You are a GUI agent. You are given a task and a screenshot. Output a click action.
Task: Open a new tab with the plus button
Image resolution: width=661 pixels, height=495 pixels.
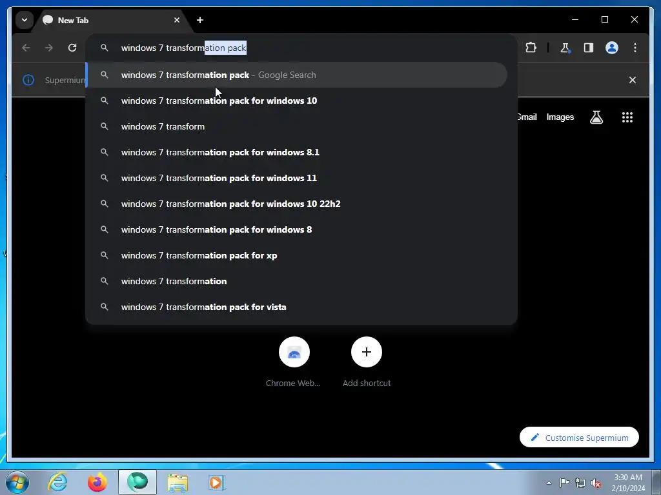pos(200,20)
